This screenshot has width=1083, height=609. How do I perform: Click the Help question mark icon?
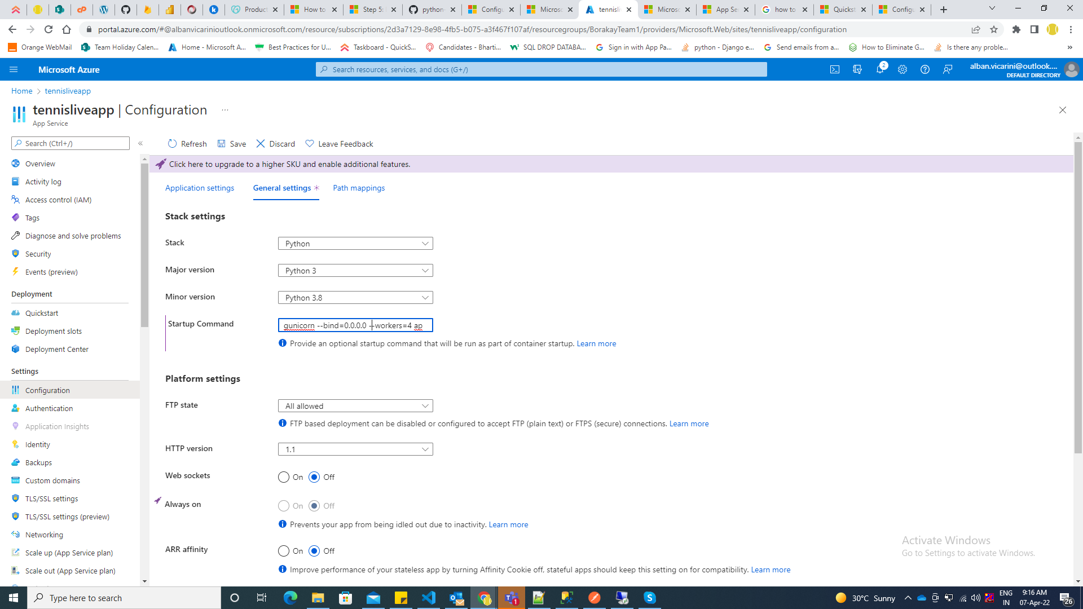(925, 69)
